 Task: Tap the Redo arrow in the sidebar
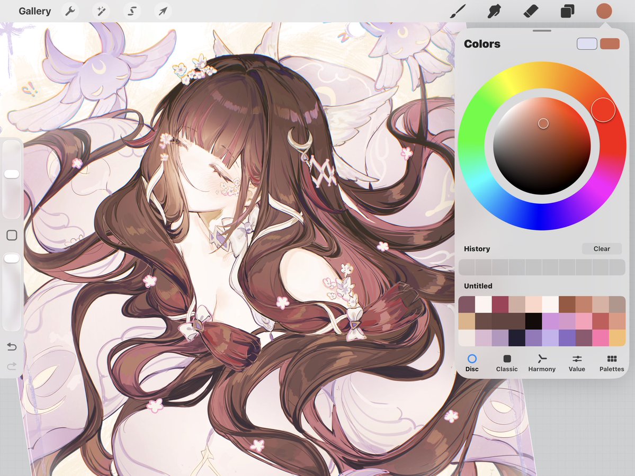(12, 366)
